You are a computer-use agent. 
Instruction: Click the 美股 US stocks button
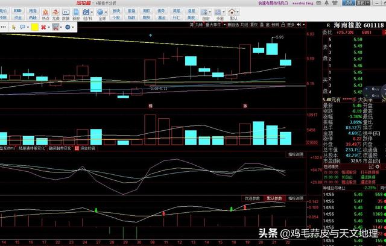(191, 17)
